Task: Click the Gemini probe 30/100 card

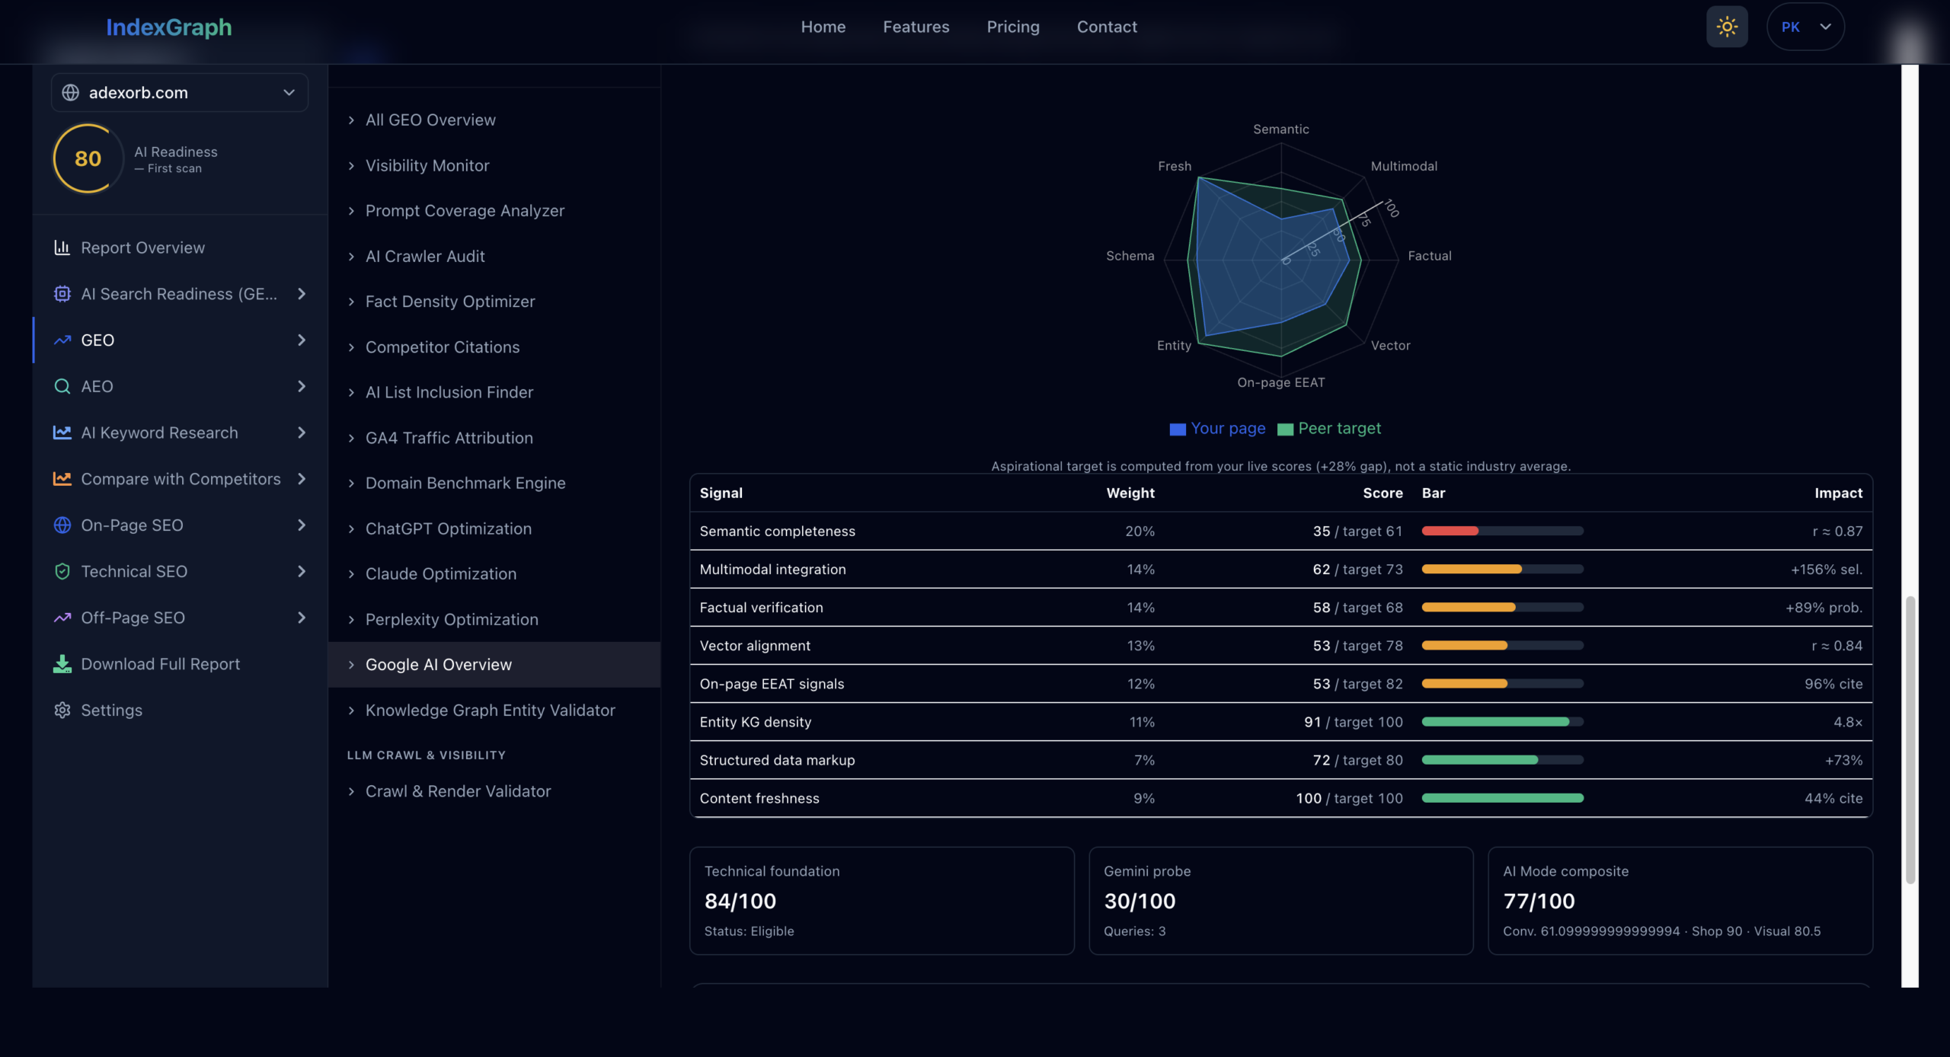Action: point(1281,901)
